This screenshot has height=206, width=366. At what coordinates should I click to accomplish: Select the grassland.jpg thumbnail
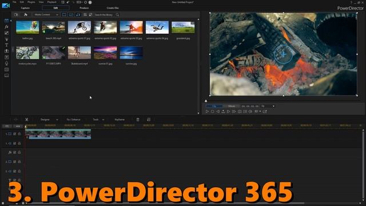click(x=183, y=27)
